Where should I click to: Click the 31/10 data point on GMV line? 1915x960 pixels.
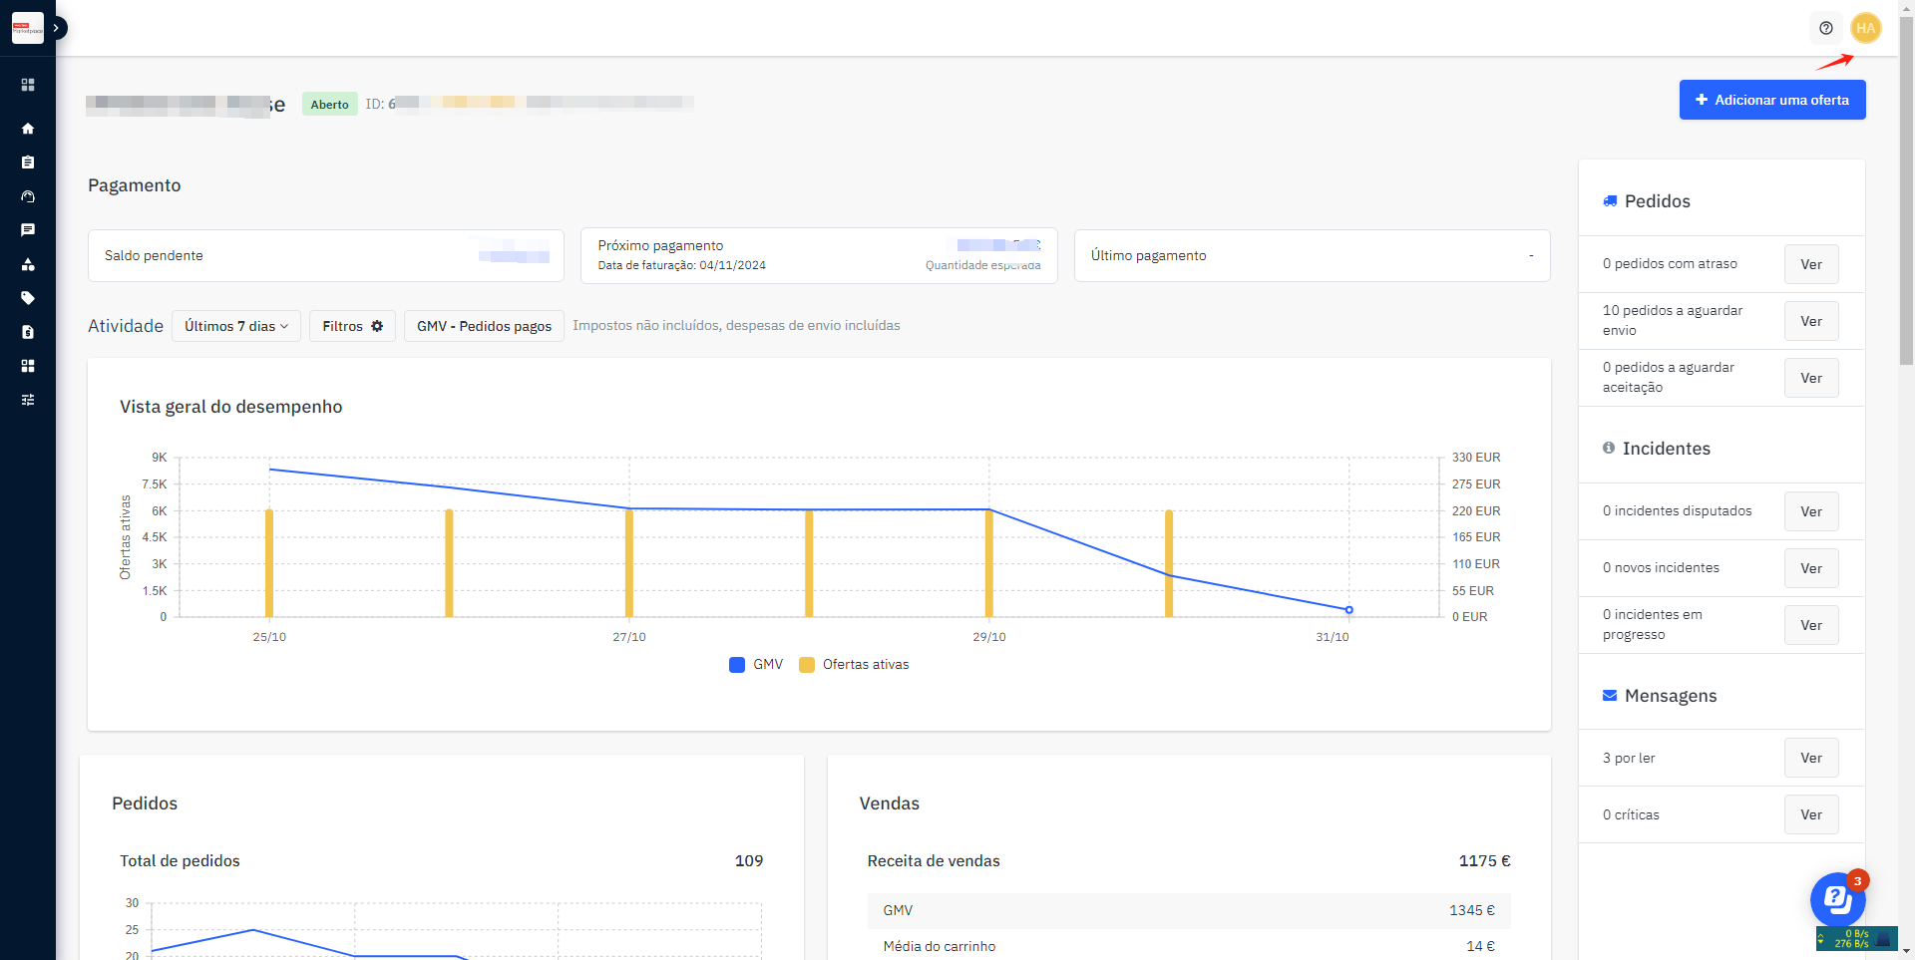tap(1348, 610)
